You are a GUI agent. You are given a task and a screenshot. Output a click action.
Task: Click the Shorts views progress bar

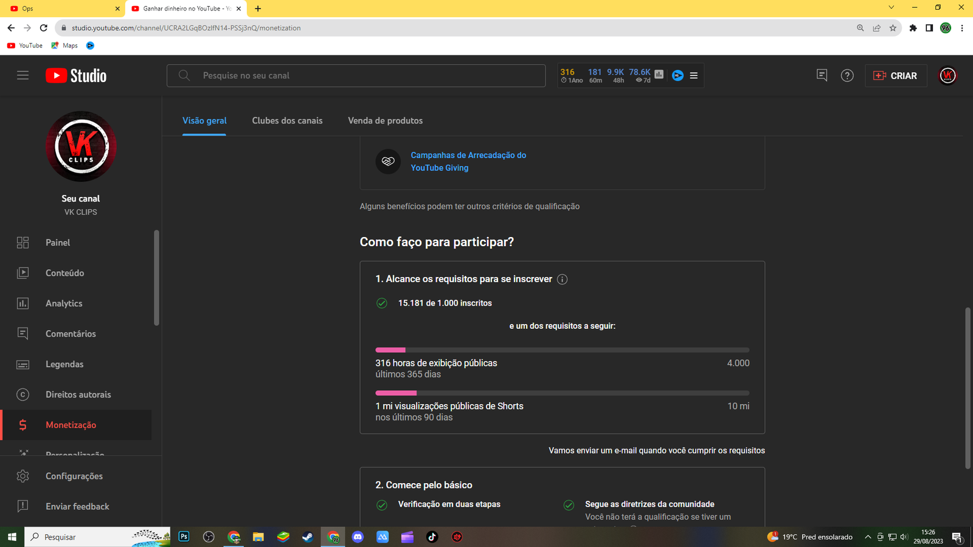(x=562, y=393)
